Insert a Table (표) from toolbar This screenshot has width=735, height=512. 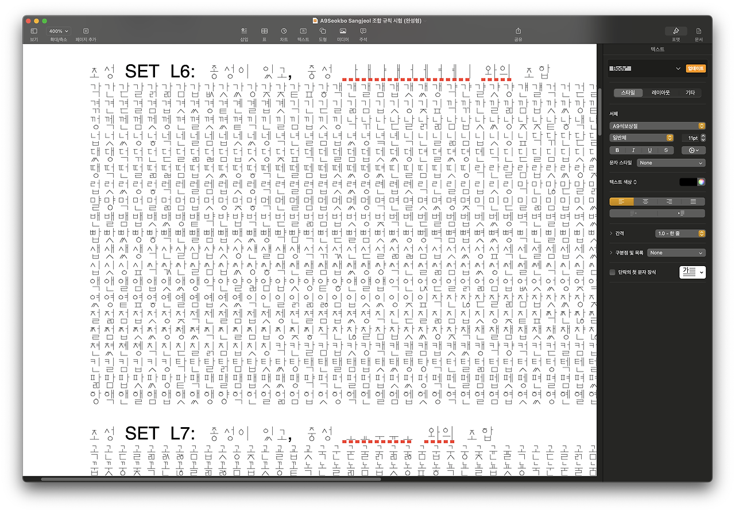pos(264,31)
